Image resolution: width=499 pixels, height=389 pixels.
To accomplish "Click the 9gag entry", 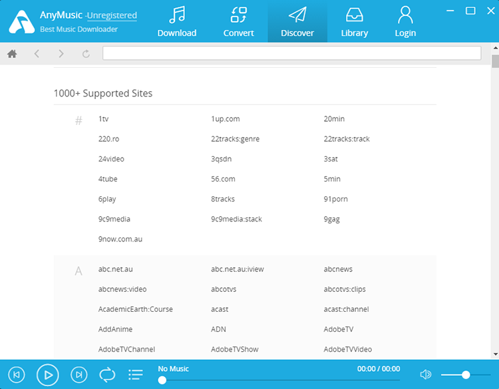I will [331, 219].
